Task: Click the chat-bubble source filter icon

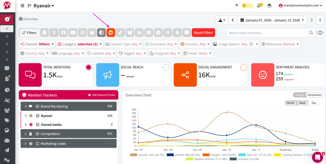Action: (187, 33)
